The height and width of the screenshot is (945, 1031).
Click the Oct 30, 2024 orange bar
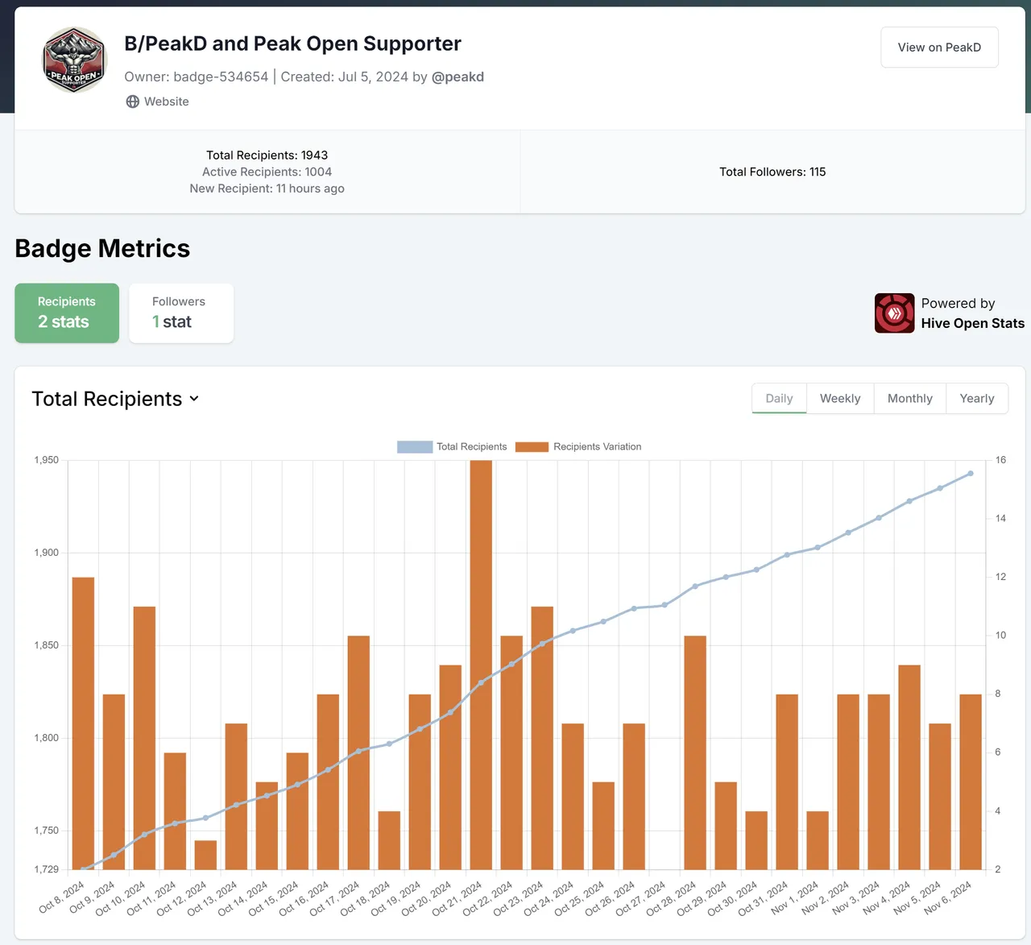(x=756, y=840)
